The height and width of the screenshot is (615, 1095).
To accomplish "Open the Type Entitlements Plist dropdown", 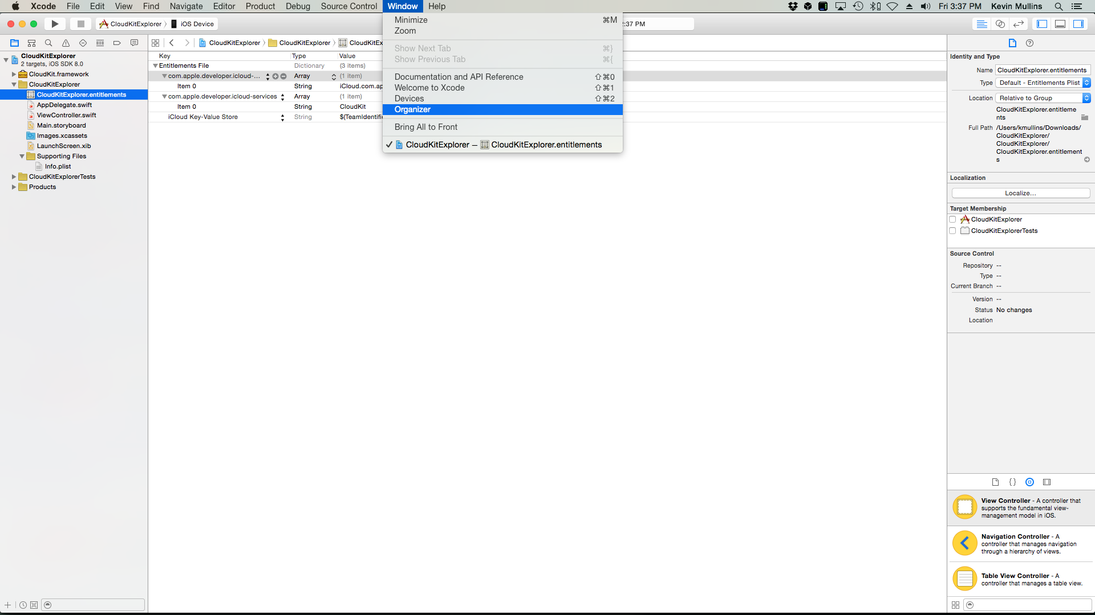I will (1043, 83).
